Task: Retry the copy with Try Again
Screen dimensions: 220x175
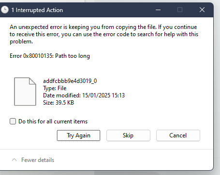Action: [x=78, y=135]
